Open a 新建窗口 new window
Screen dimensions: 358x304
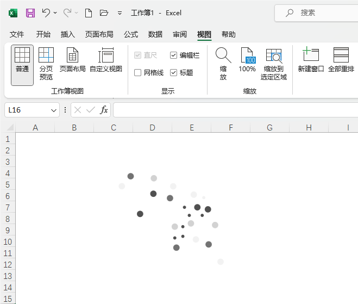(311, 60)
